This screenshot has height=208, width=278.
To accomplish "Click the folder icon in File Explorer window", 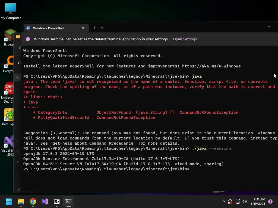I will tap(18, 37).
